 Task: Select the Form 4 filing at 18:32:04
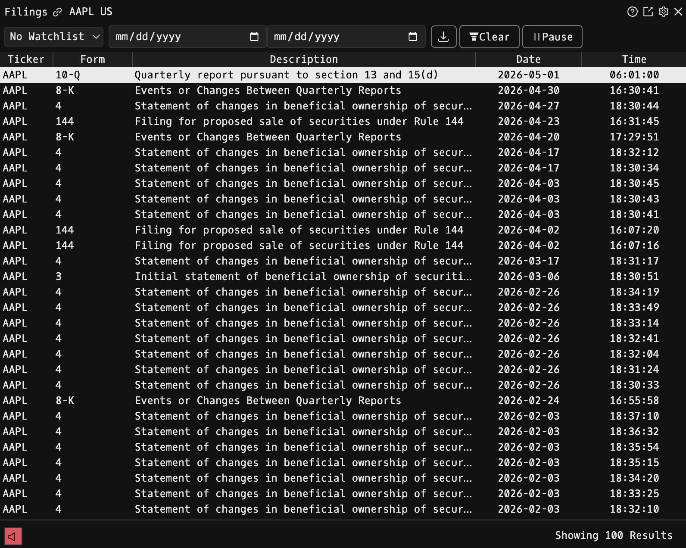tap(343, 354)
